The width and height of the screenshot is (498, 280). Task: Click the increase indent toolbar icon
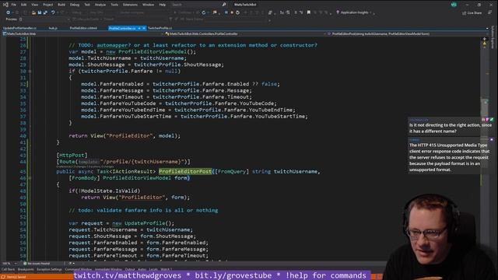288,12
